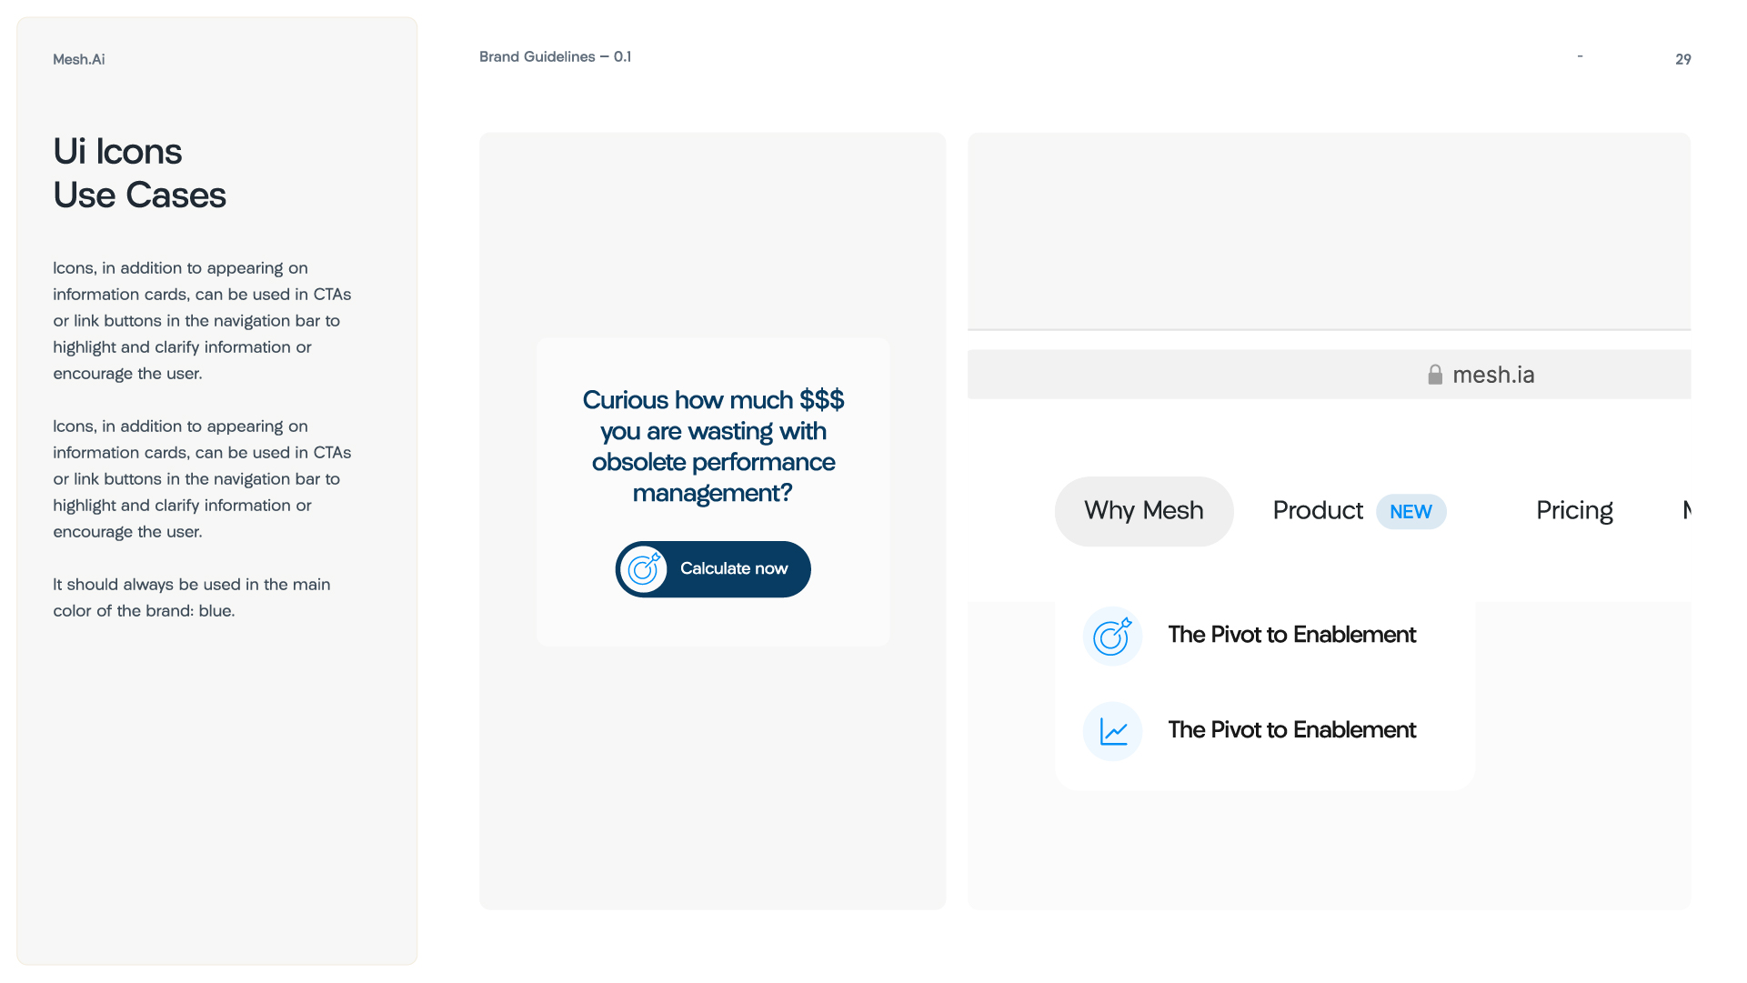Click the Curious how much $$$ headline

tap(713, 446)
